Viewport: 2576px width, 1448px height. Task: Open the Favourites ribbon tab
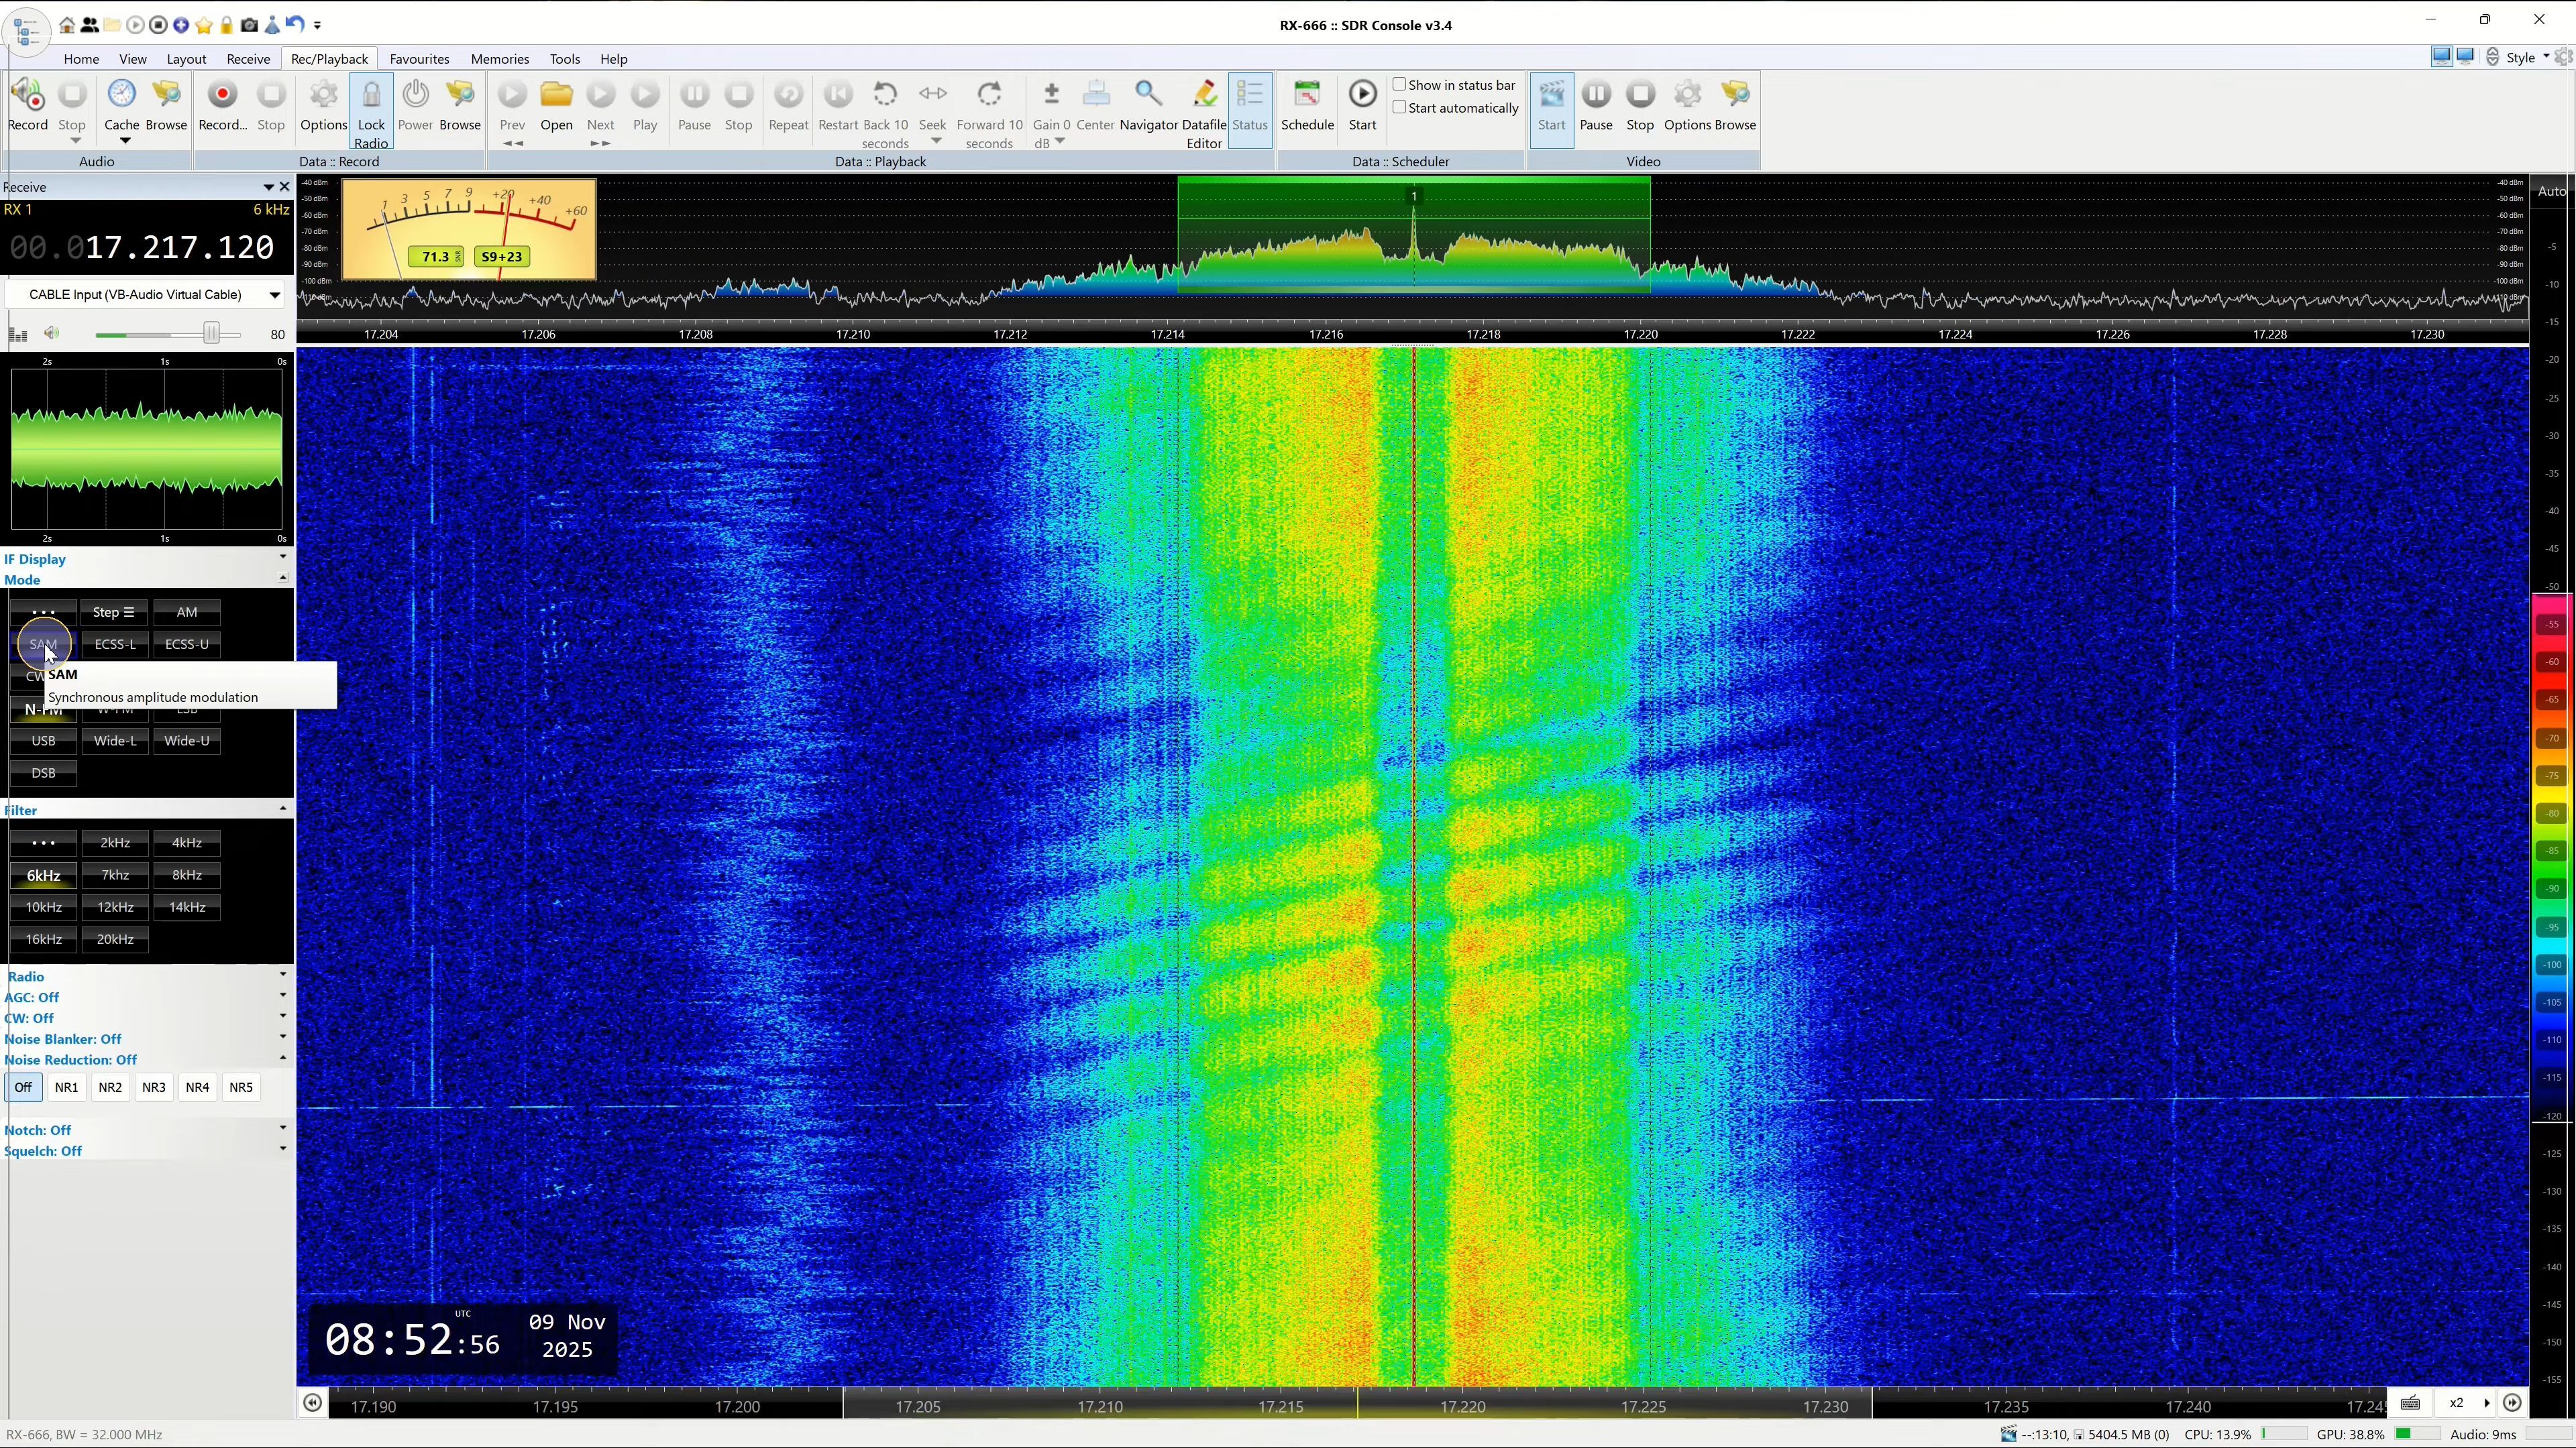(419, 59)
